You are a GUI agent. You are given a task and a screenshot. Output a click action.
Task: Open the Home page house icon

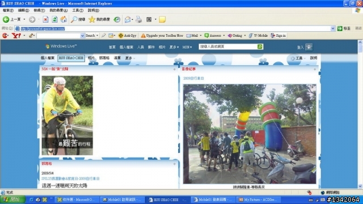click(64, 19)
